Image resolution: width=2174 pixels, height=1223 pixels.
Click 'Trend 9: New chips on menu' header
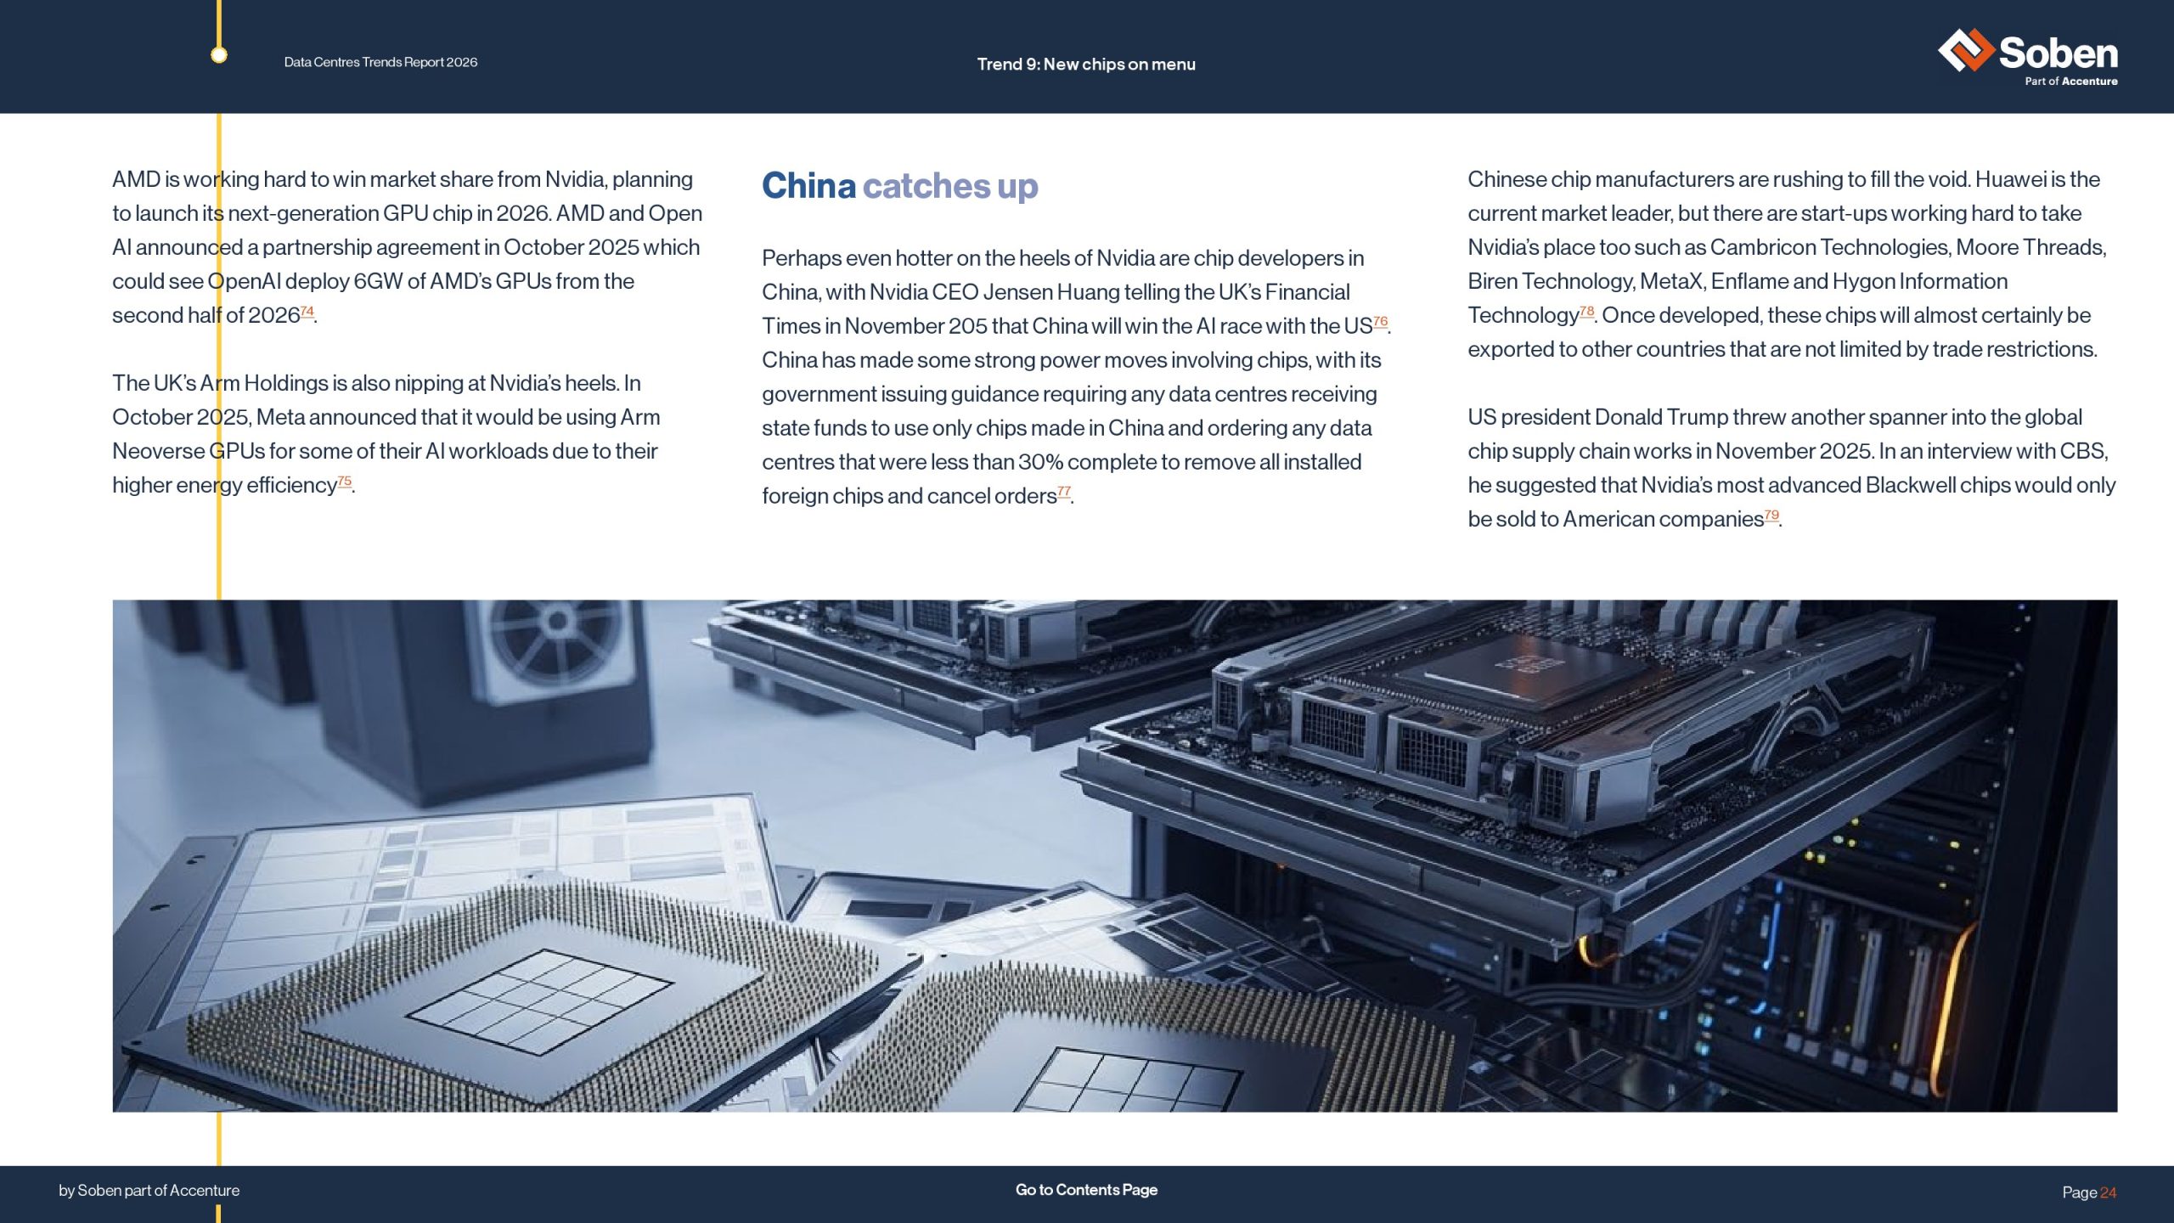(x=1086, y=65)
